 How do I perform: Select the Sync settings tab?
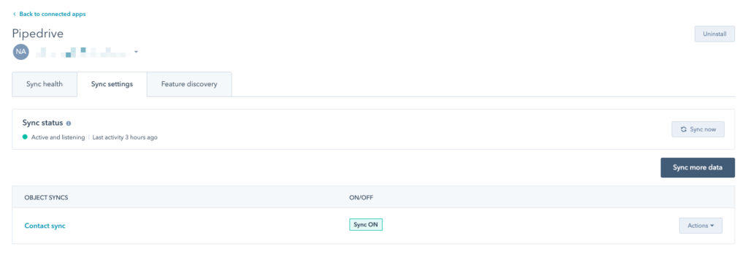[112, 85]
